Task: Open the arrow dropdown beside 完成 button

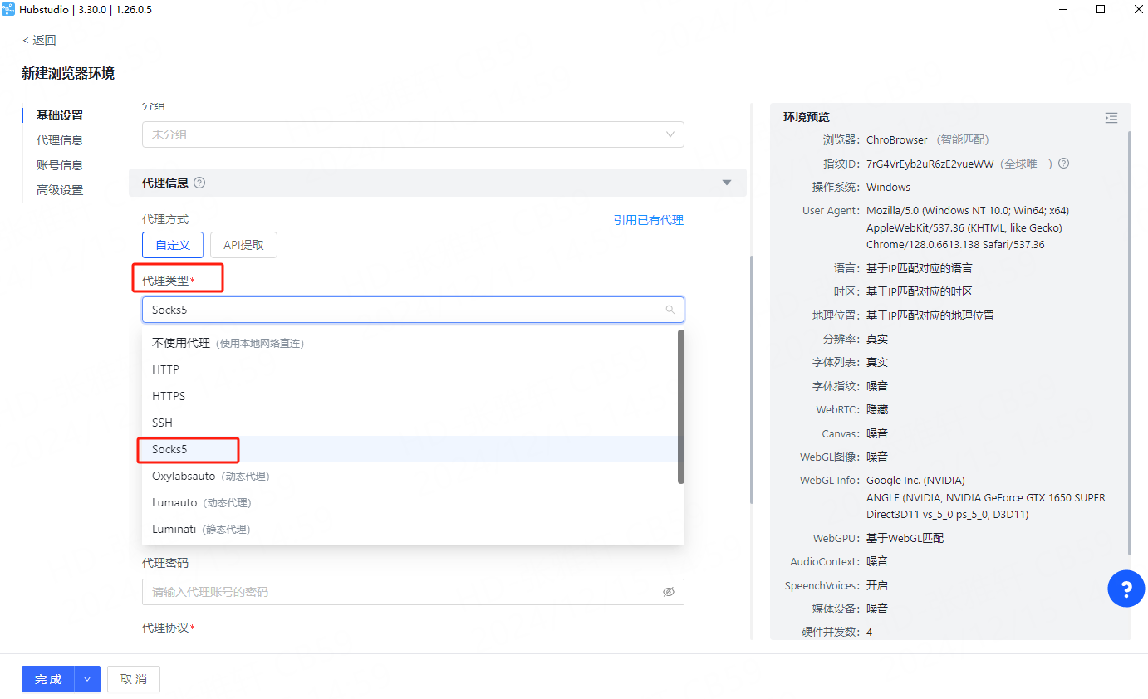Action: point(87,679)
